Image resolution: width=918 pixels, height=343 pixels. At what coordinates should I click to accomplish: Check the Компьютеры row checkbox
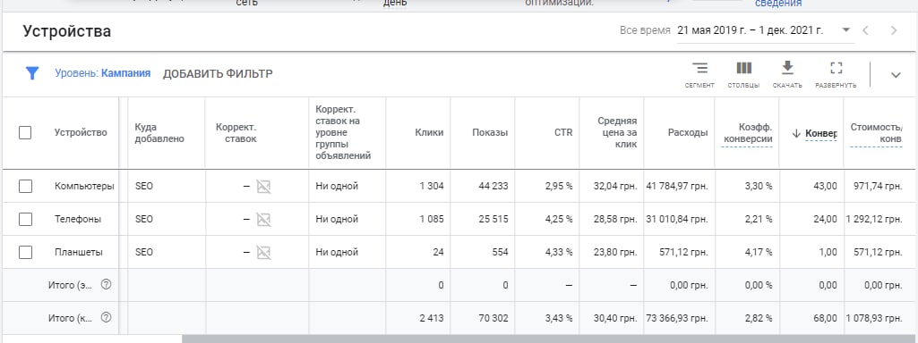click(24, 187)
